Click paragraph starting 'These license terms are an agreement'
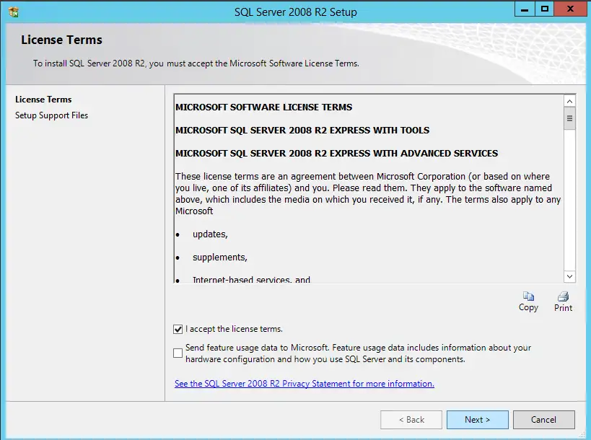The width and height of the screenshot is (591, 440). (x=368, y=193)
